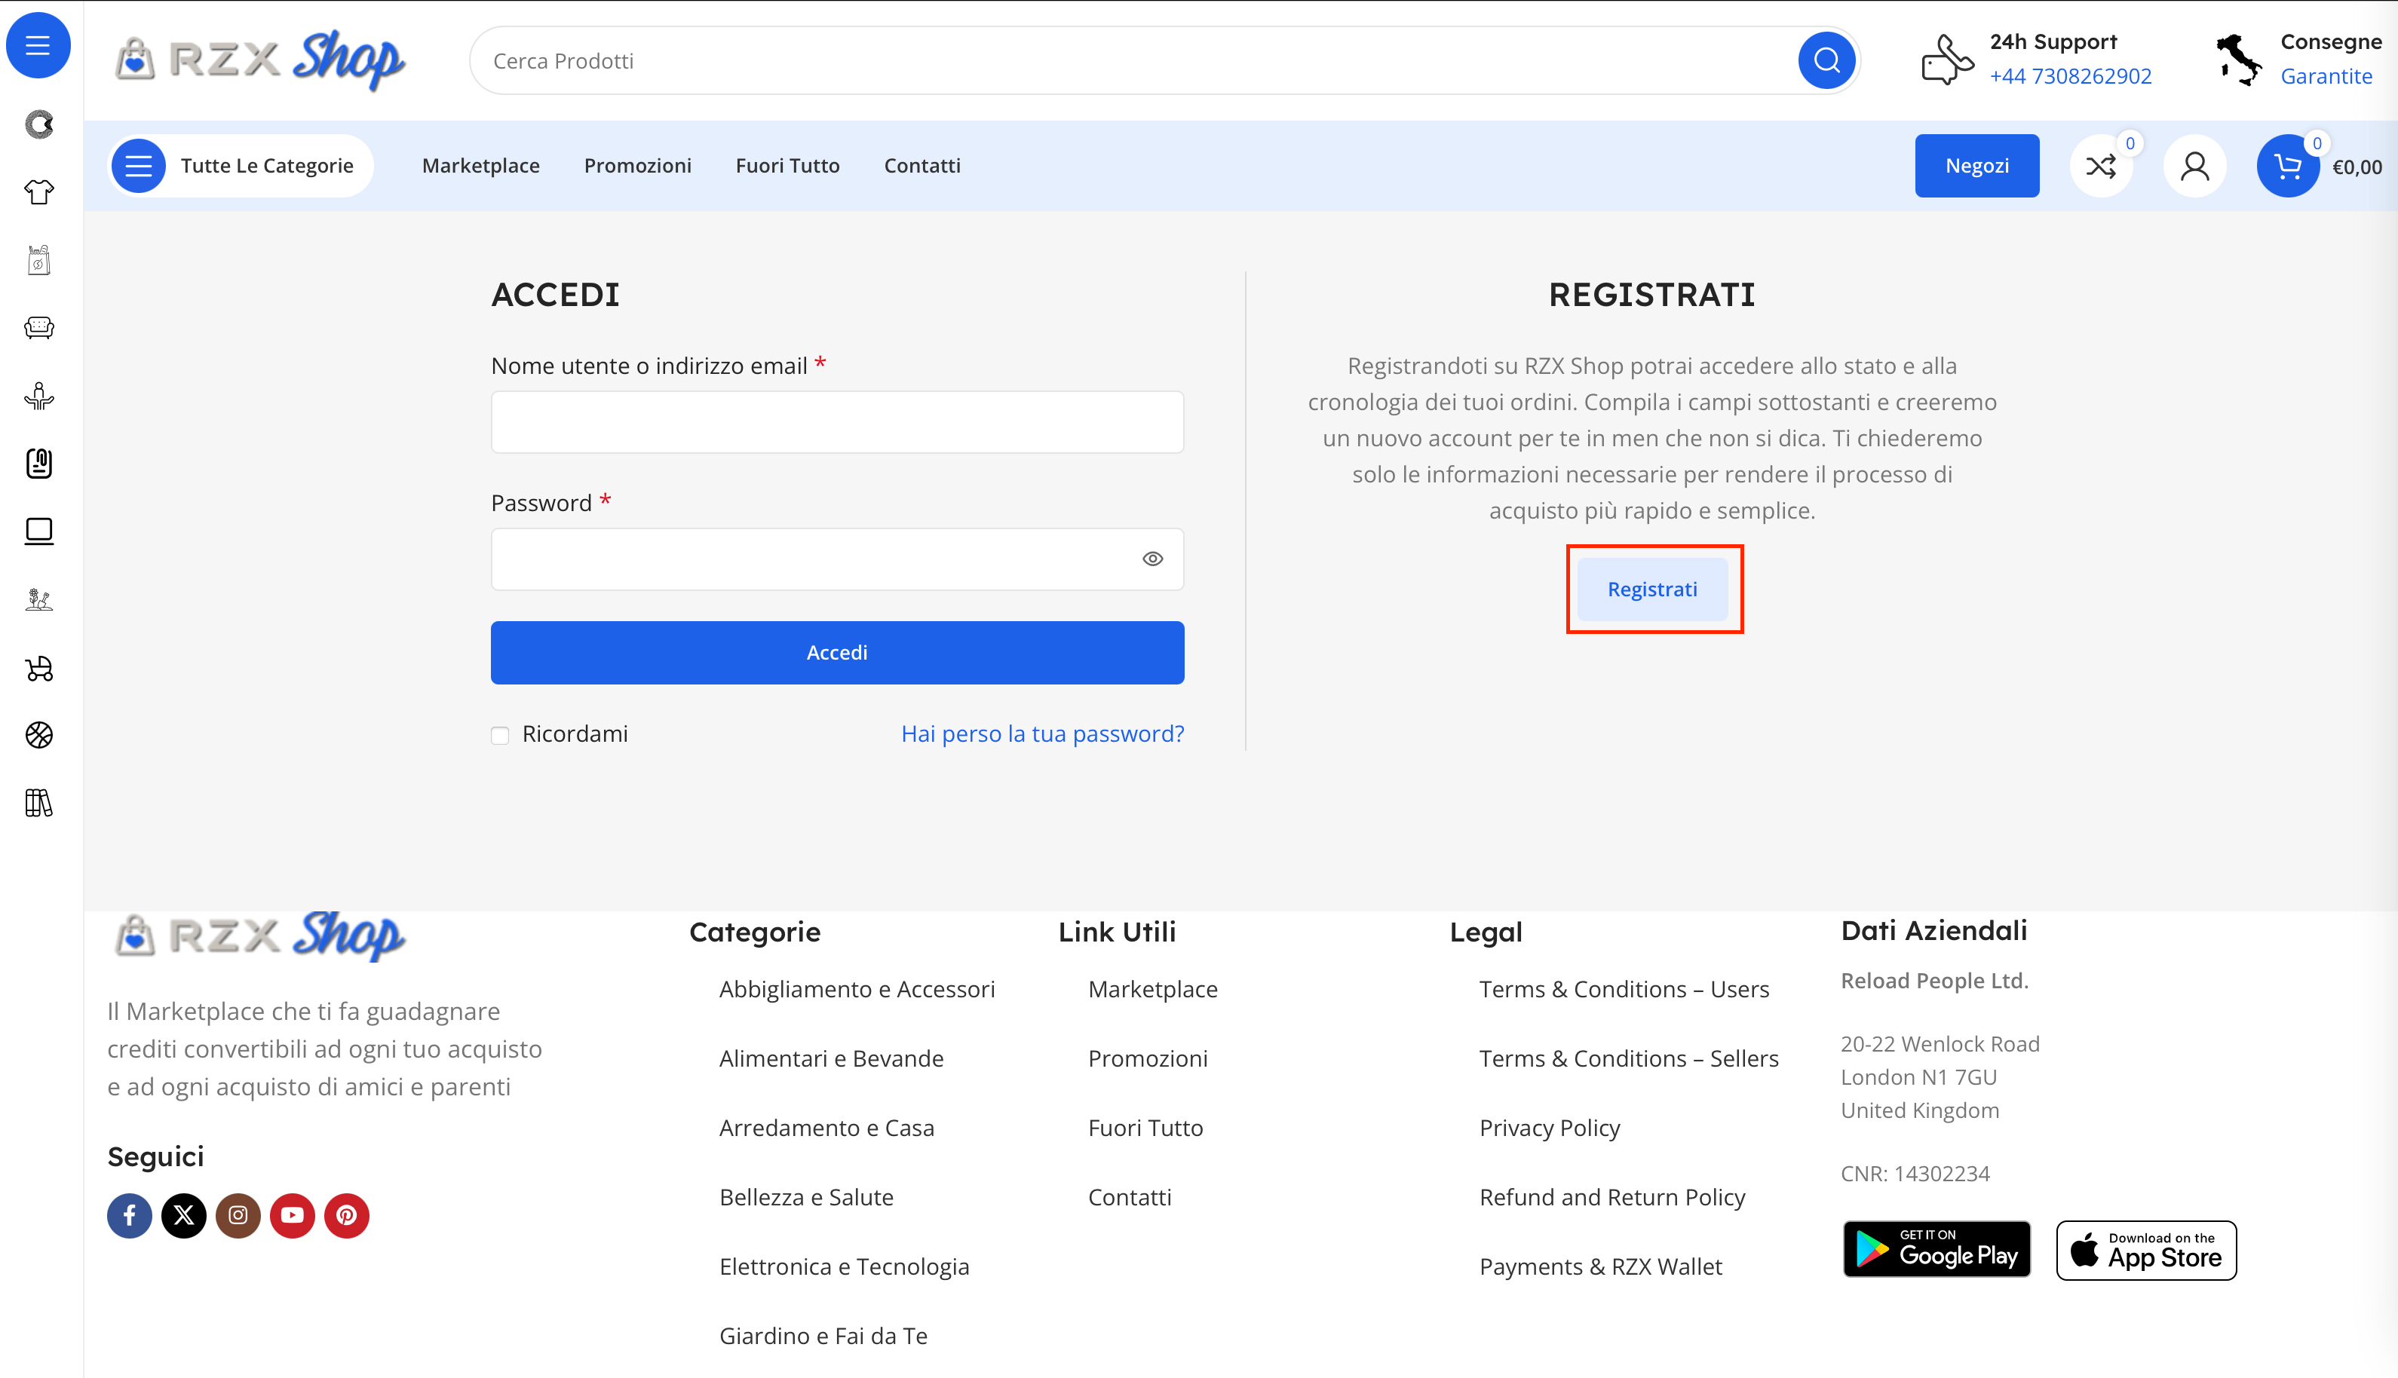This screenshot has height=1378, width=2398.
Task: Open the baby stroller category icon
Action: tap(38, 668)
